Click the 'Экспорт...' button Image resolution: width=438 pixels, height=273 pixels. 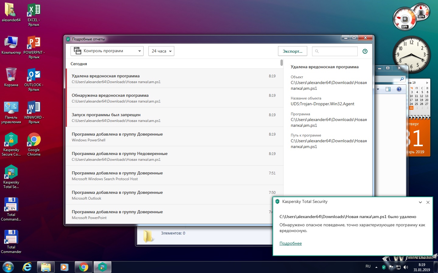[x=292, y=51]
